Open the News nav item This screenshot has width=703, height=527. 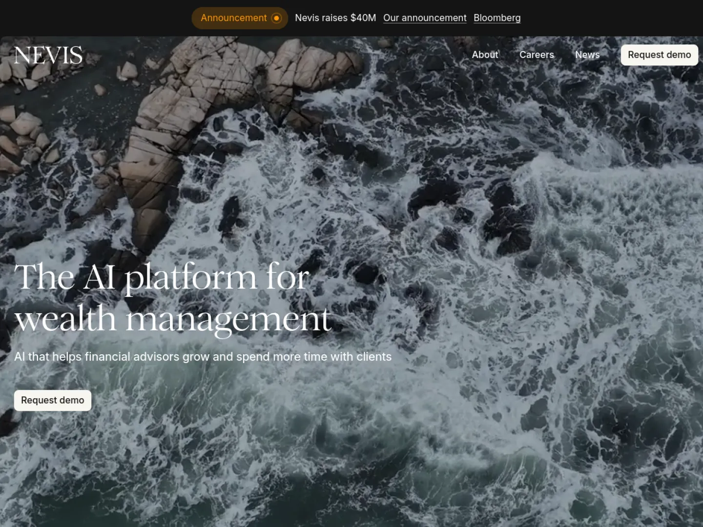click(x=587, y=55)
